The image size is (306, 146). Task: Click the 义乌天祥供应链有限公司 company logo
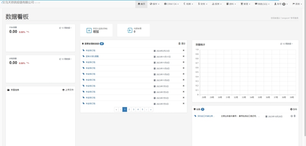point(18,2)
